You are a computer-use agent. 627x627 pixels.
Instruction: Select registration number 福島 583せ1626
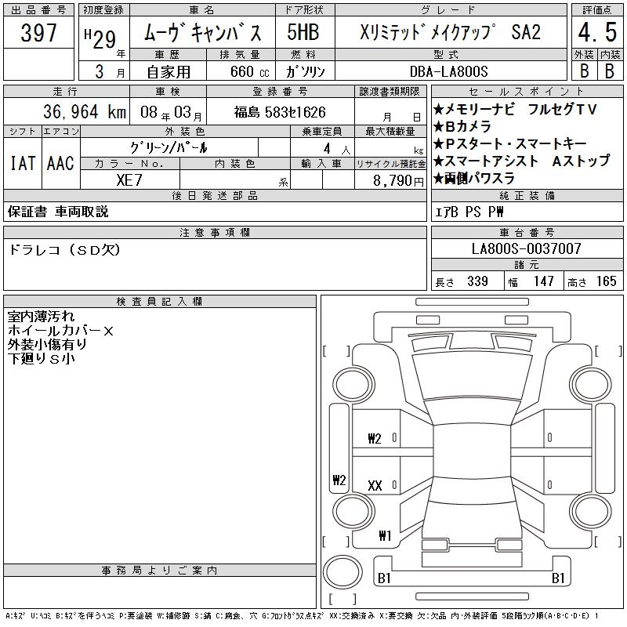(280, 112)
